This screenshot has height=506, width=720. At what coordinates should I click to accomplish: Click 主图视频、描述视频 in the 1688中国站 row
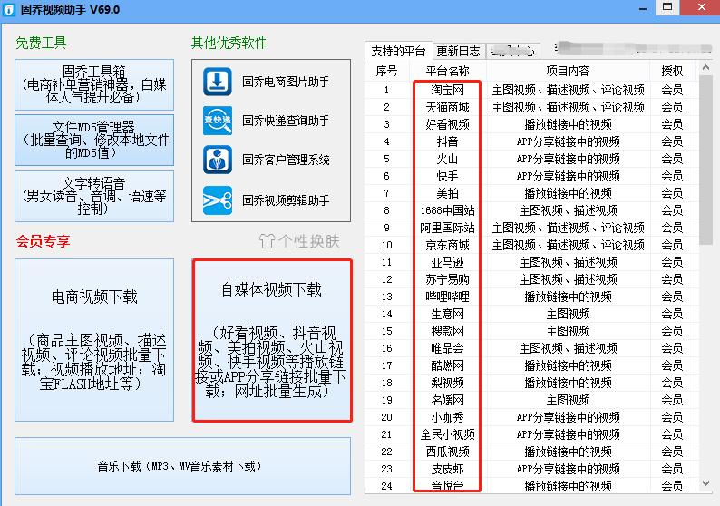coord(568,210)
